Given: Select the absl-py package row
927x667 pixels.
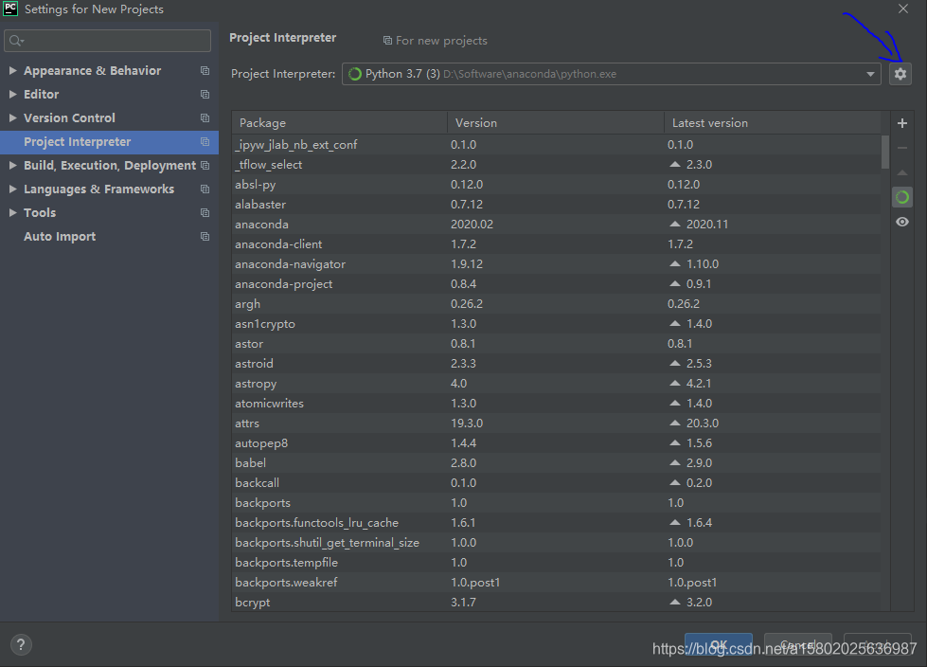Looking at the screenshot, I should (557, 184).
